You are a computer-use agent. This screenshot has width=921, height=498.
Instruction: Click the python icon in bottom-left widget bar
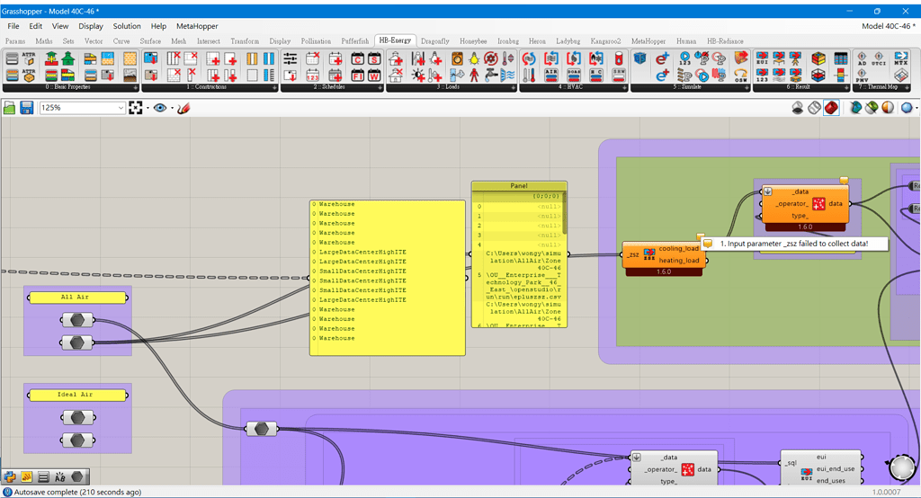click(10, 476)
